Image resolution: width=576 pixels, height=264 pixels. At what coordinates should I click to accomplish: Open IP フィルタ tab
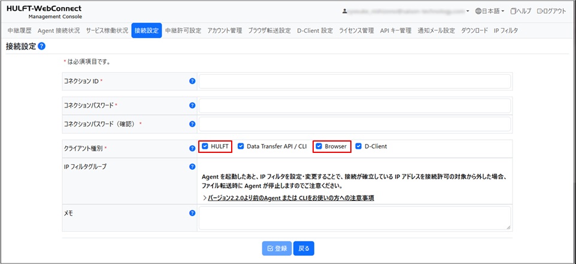pos(506,31)
